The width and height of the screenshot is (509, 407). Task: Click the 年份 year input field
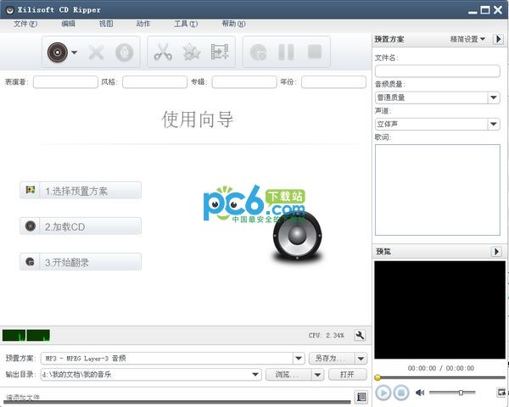[333, 82]
